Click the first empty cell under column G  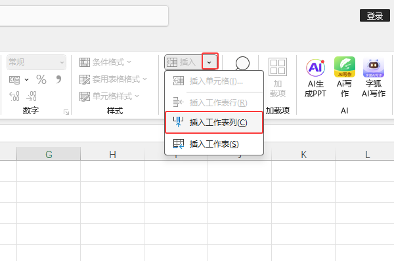point(49,171)
